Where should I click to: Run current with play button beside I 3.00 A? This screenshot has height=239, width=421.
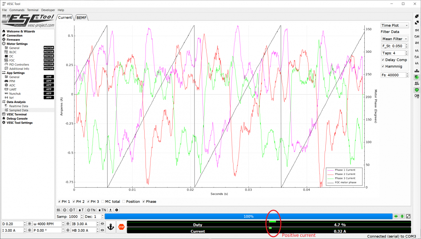[x=29, y=230]
